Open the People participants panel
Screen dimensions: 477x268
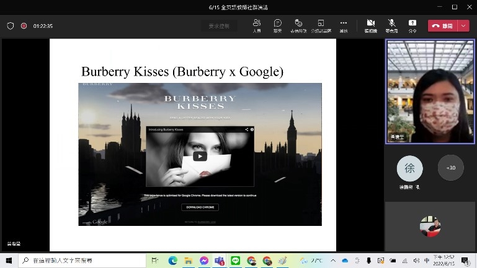click(x=257, y=25)
